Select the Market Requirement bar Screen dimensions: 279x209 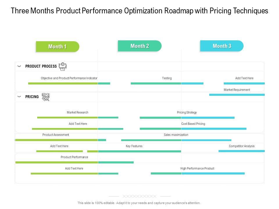(237, 95)
